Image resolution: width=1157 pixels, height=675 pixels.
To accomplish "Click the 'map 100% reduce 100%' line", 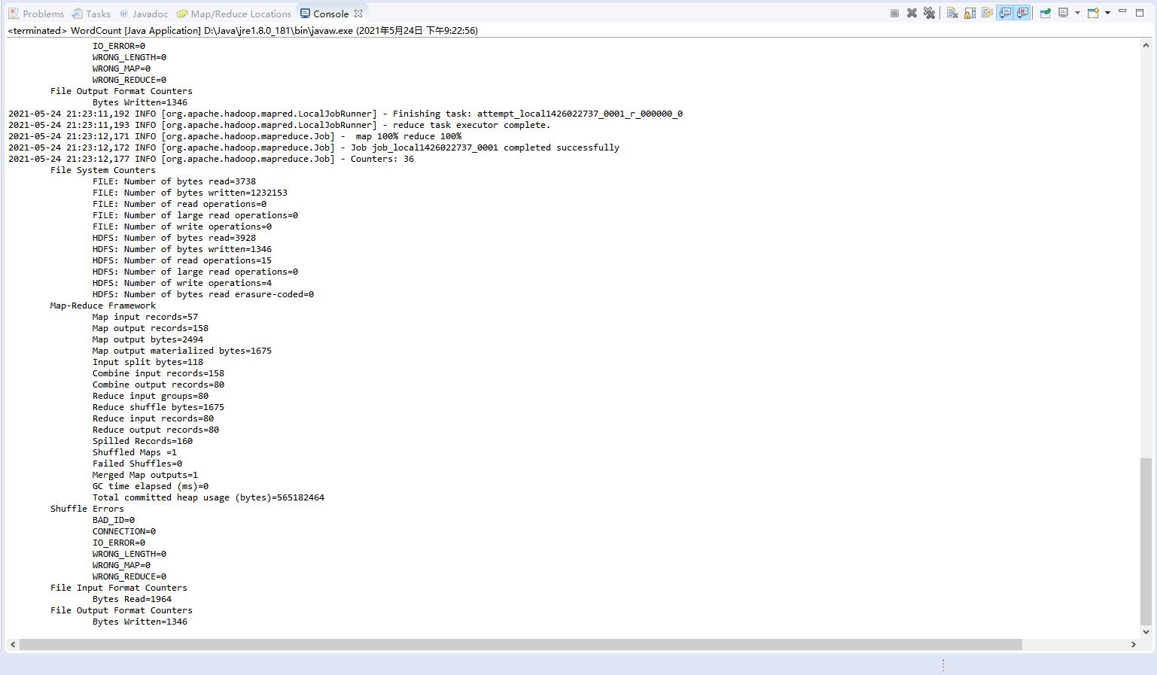I will click(x=235, y=136).
